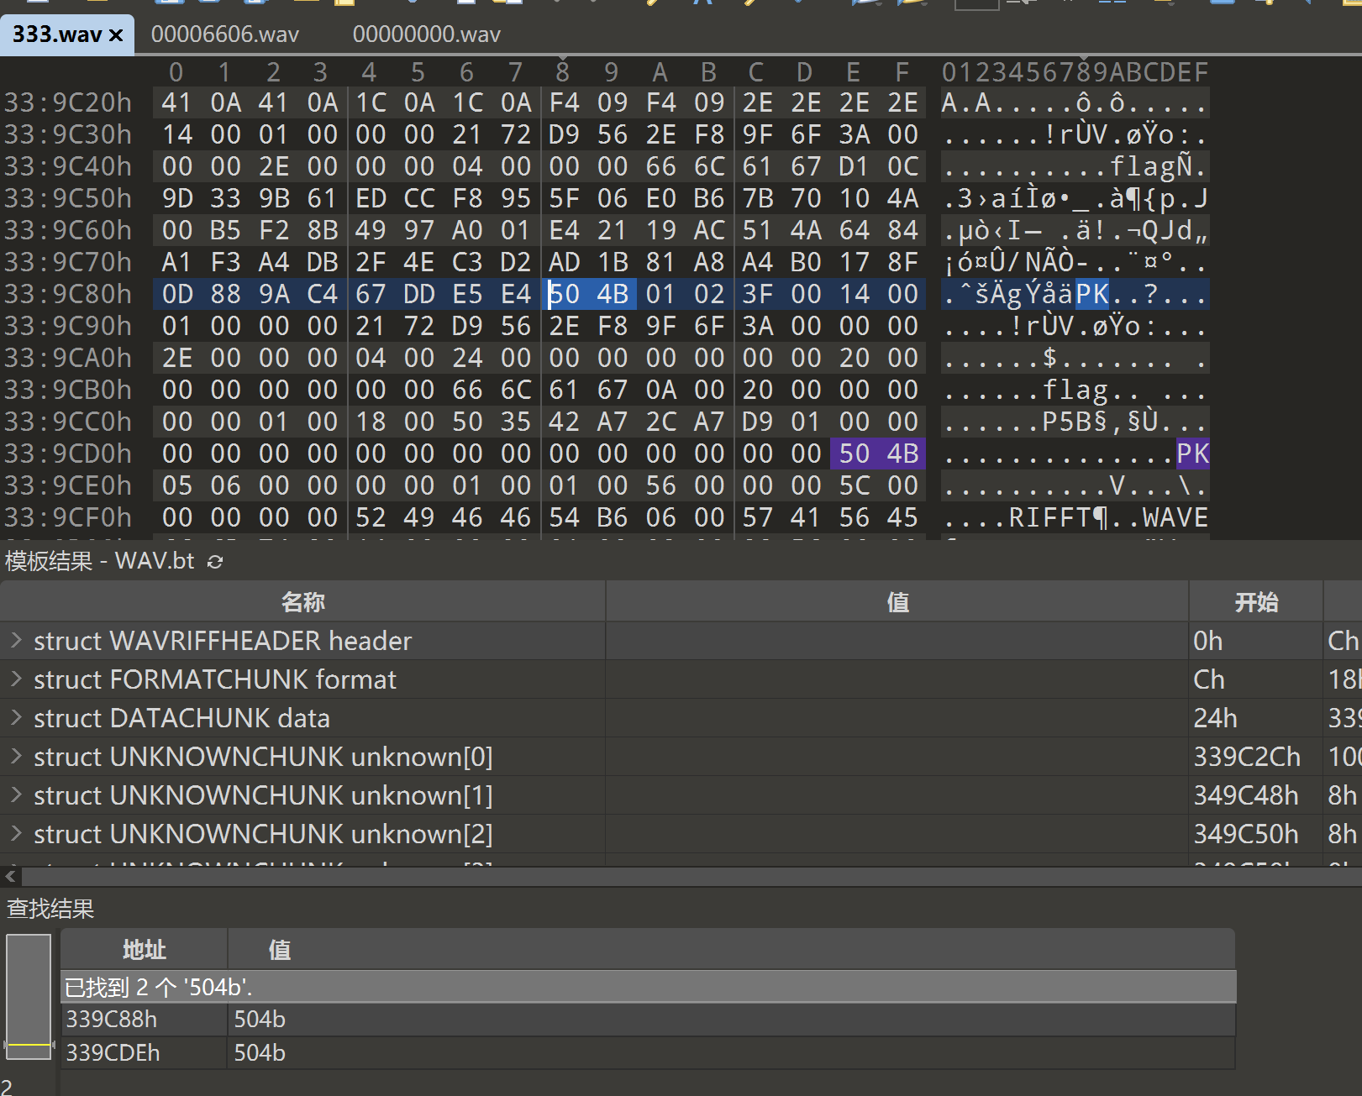The width and height of the screenshot is (1362, 1096).
Task: Close the 333.wav tab with its X
Action: tap(116, 35)
